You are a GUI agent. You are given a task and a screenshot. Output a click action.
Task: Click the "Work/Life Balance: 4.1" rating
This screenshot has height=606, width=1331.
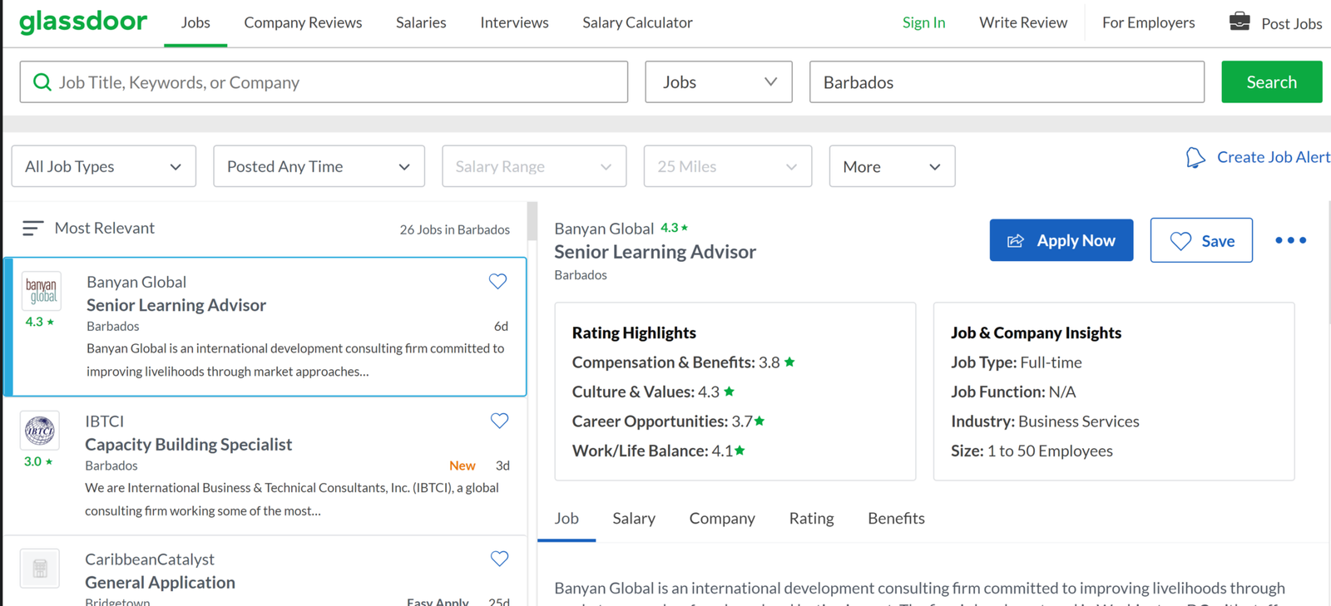(658, 451)
